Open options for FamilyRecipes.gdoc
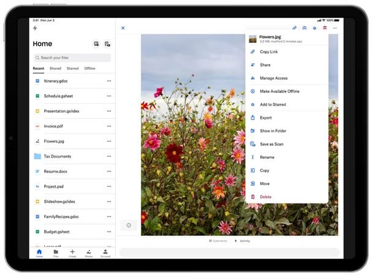The image size is (373, 277). 109,216
